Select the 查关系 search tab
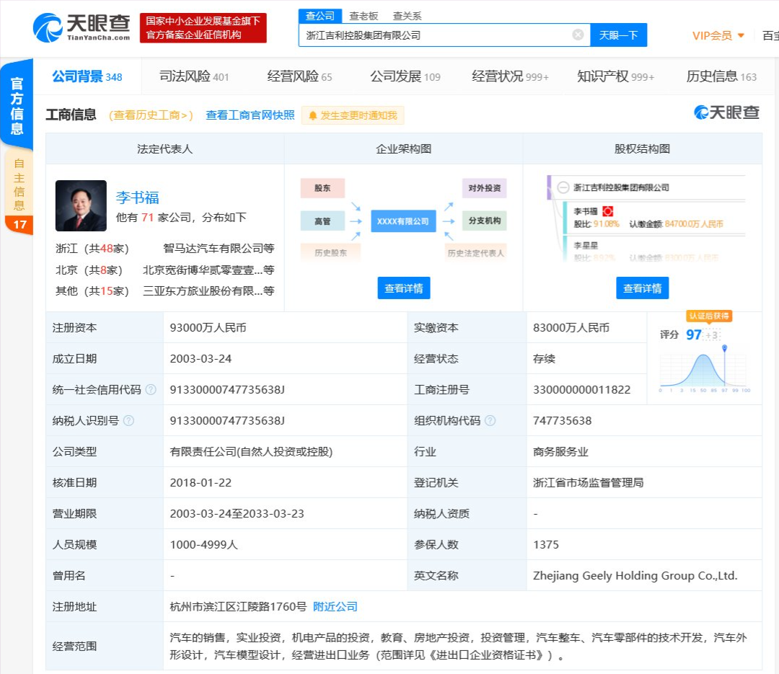Viewport: 779px width, 674px height. [407, 16]
